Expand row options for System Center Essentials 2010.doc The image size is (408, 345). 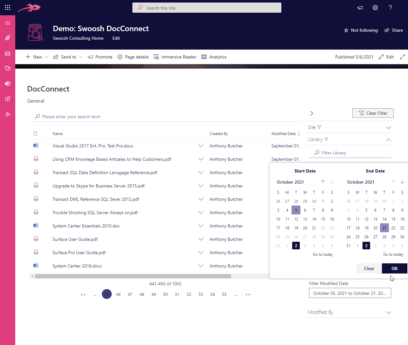point(201,226)
